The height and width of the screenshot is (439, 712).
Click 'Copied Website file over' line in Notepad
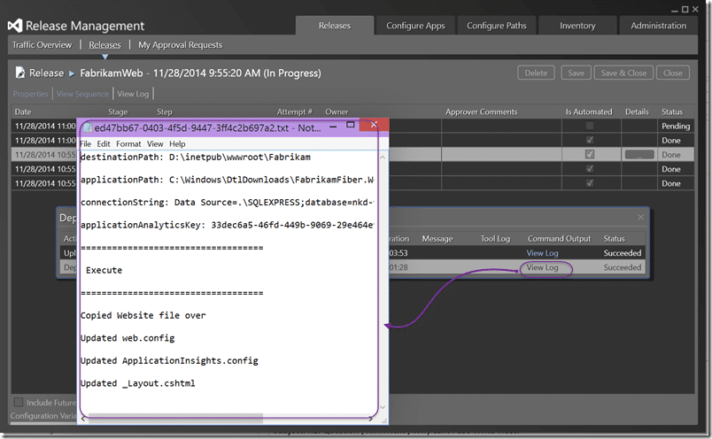pyautogui.click(x=143, y=315)
